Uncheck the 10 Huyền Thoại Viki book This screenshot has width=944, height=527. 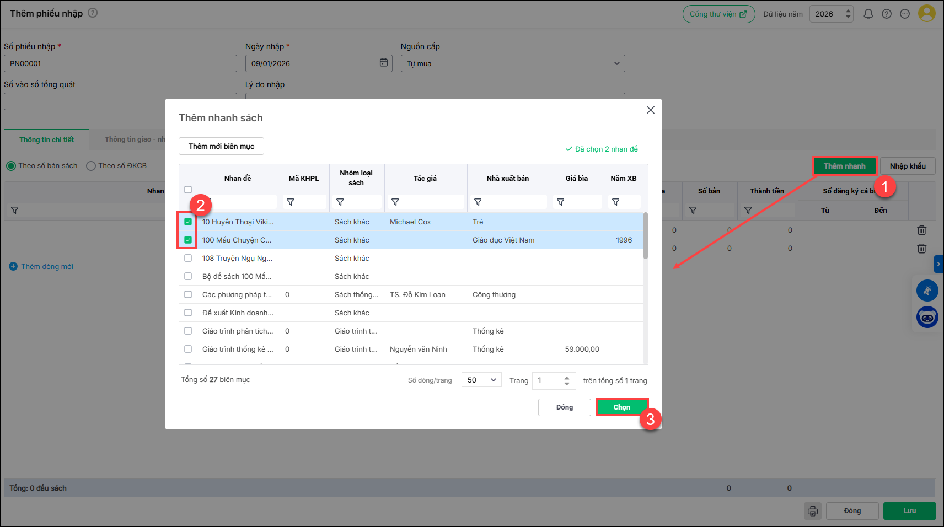[x=188, y=222]
